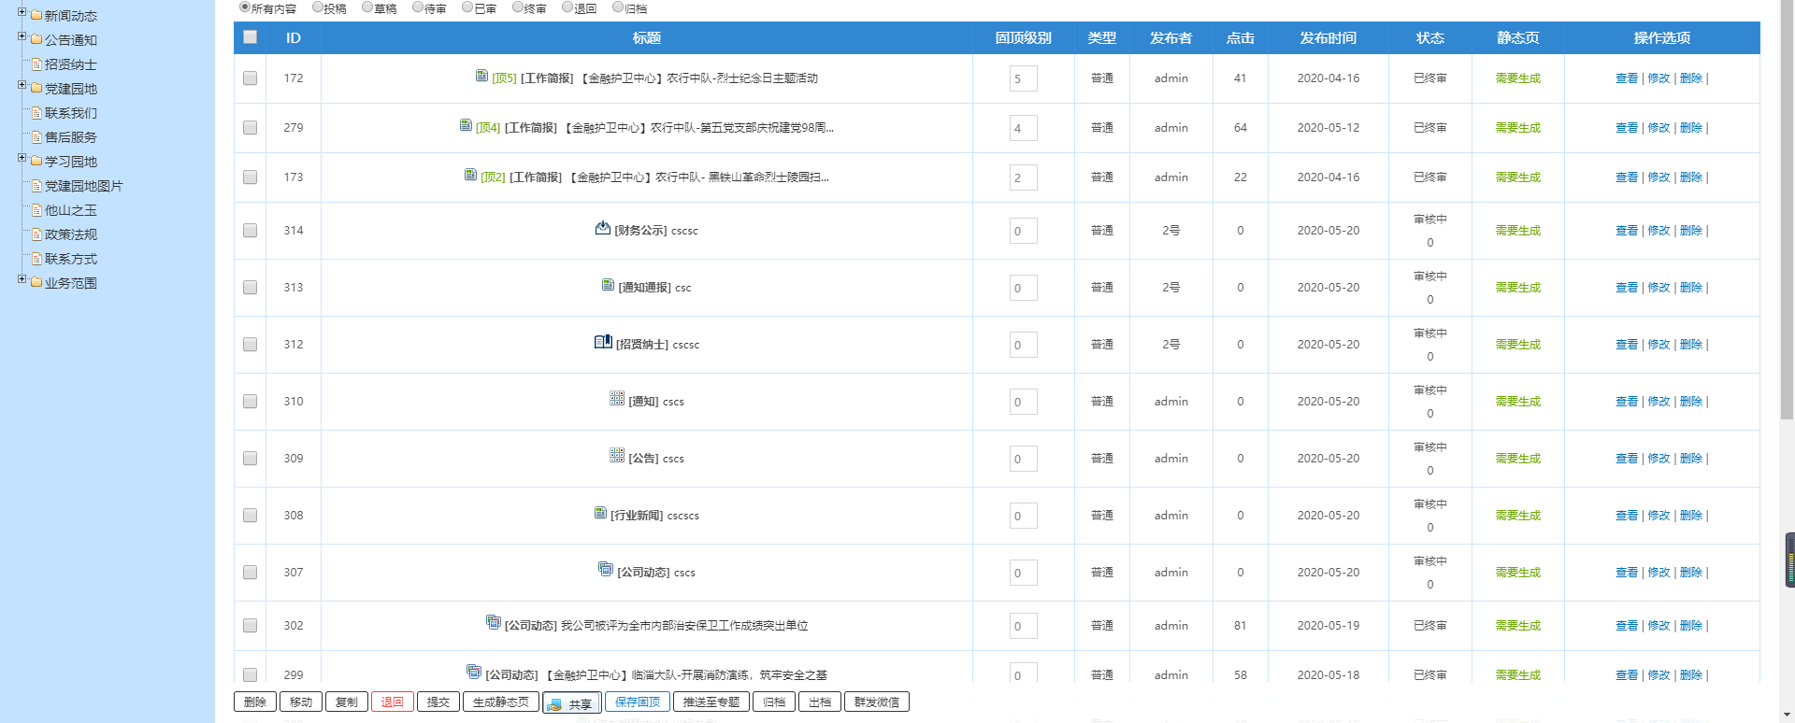Click the page icon next to 他山之玉
This screenshot has width=1795, height=723.
(x=36, y=209)
